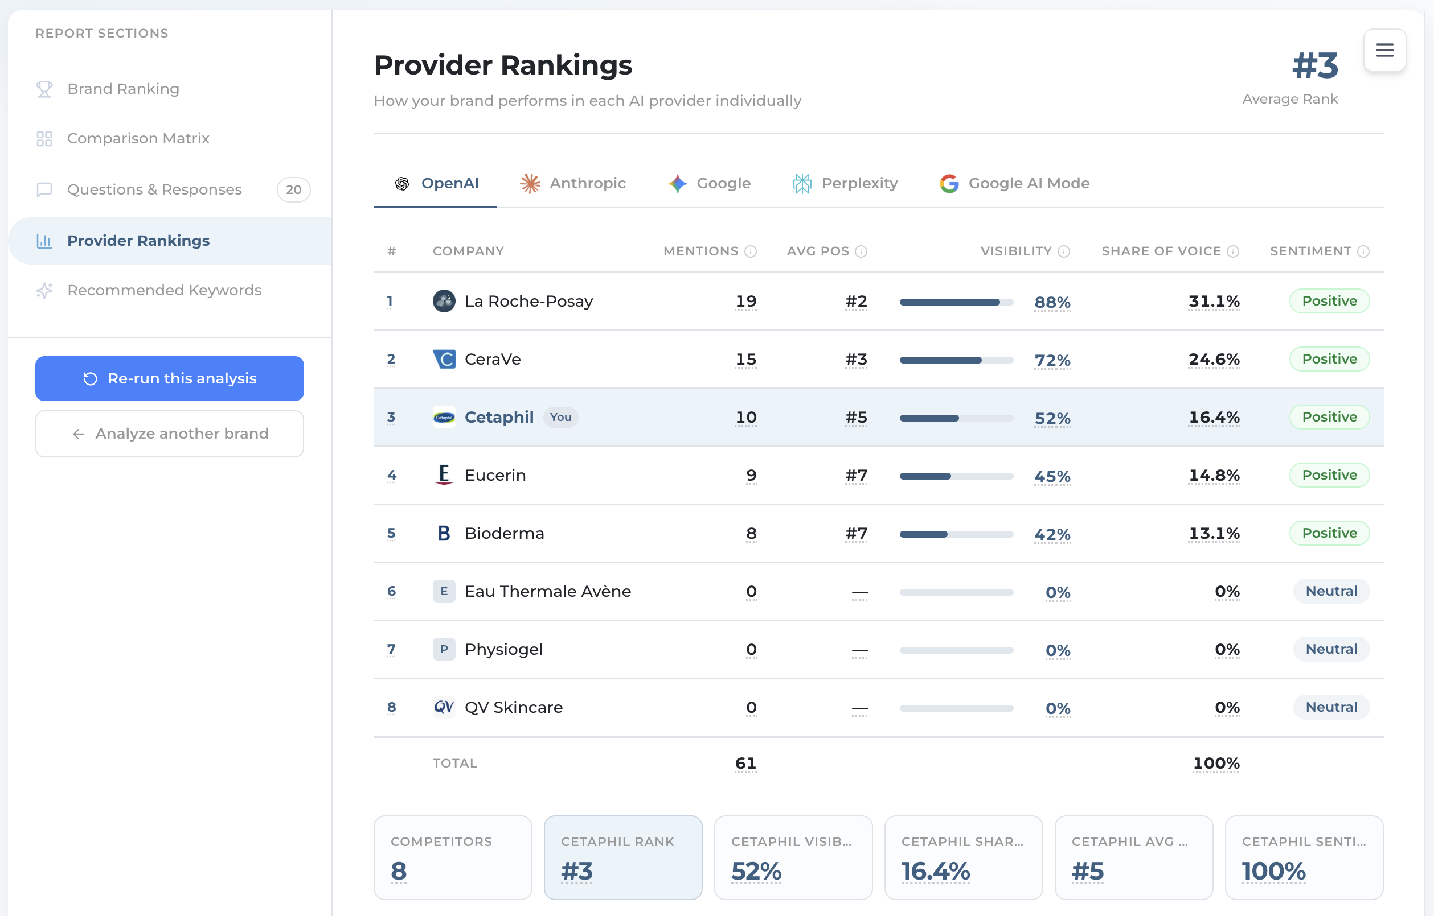Screen dimensions: 1434x916
Task: Click the Comparison Matrix grid icon
Action: click(x=44, y=139)
